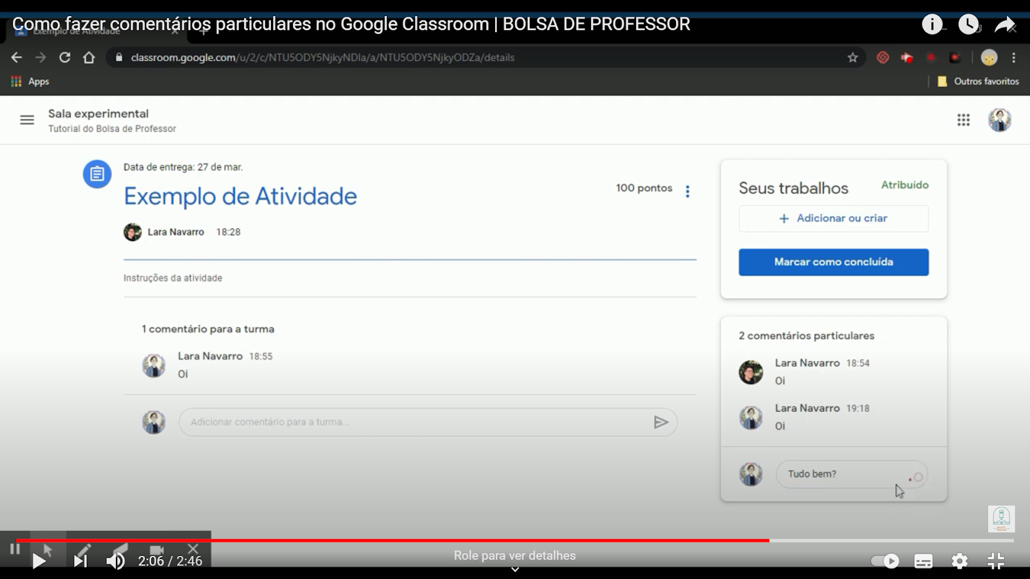1030x579 pixels.
Task: Click the blue assignment clipboard icon
Action: coord(97,174)
